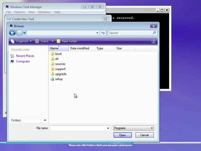
Task: Open the Organize menu
Action: pyautogui.click(x=22, y=41)
